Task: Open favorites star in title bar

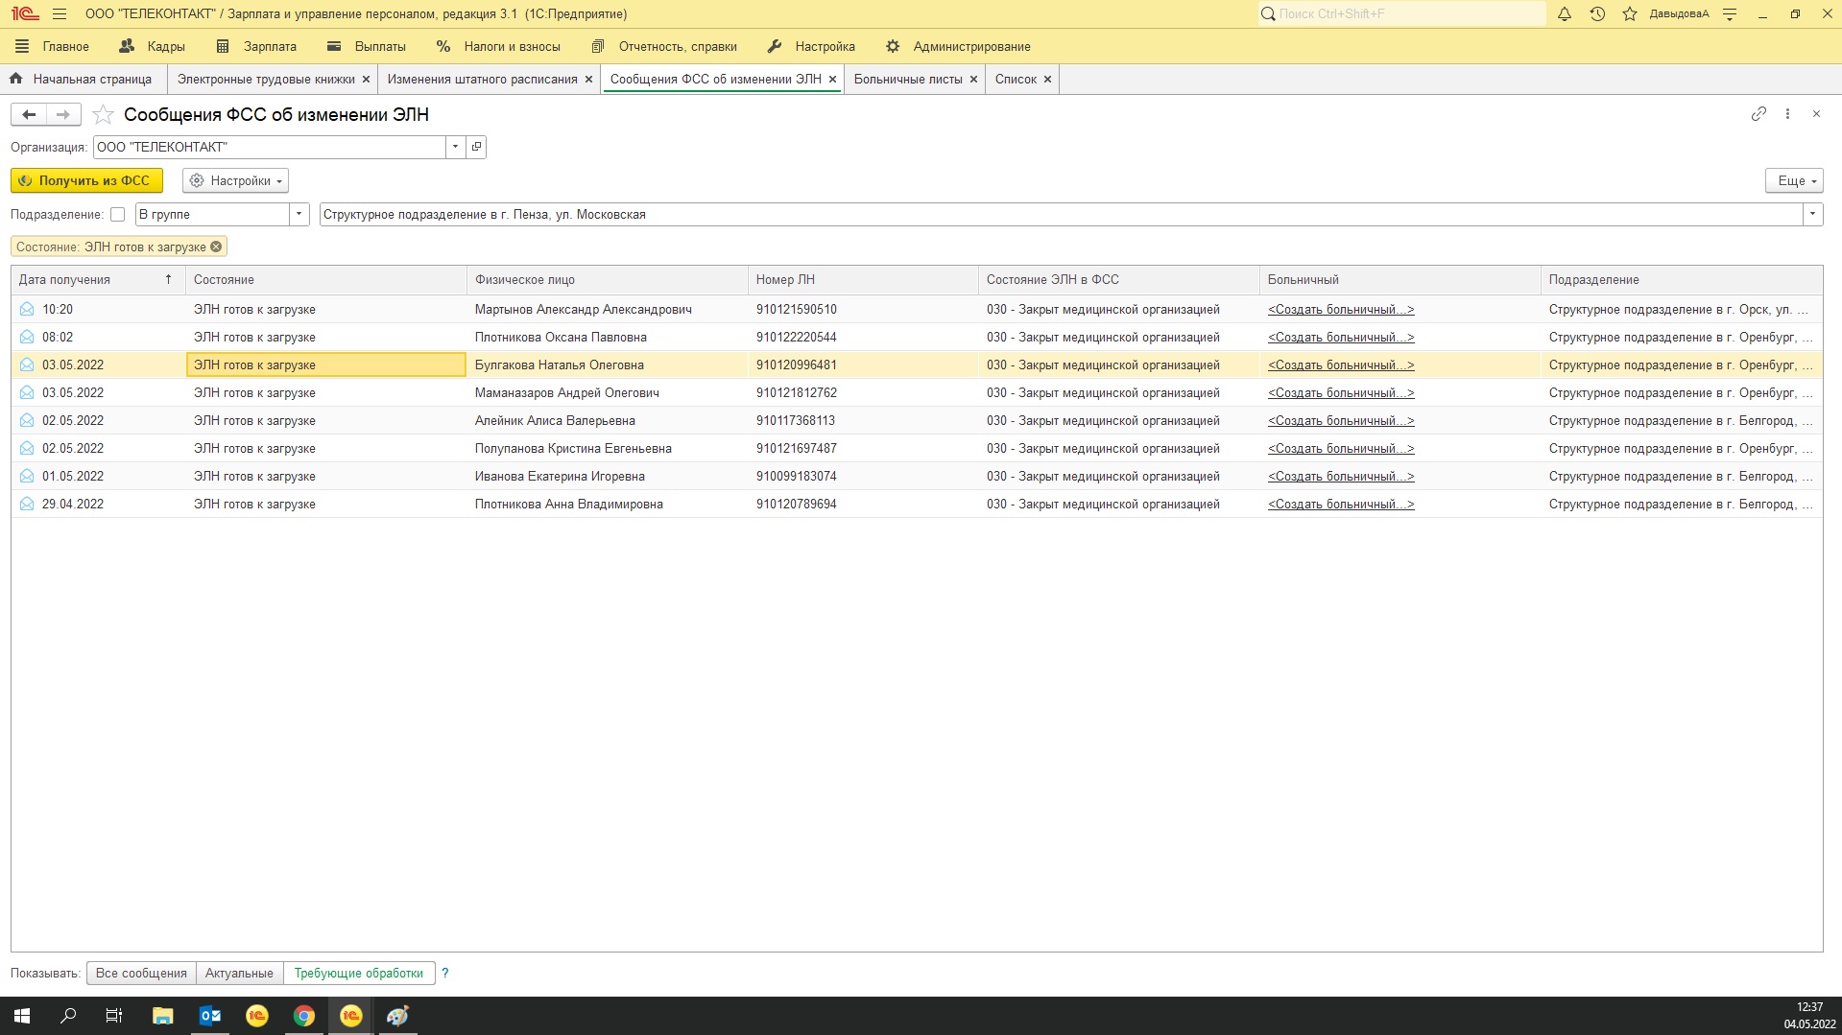Action: [1630, 14]
